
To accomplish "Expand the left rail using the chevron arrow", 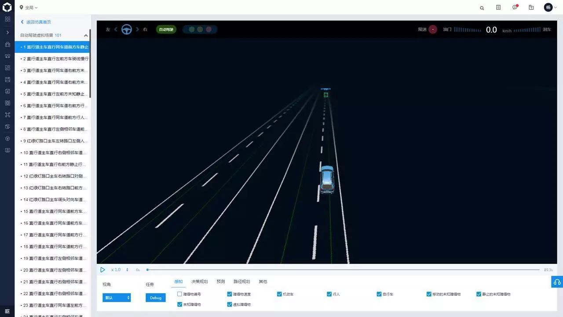I will tap(7, 33).
